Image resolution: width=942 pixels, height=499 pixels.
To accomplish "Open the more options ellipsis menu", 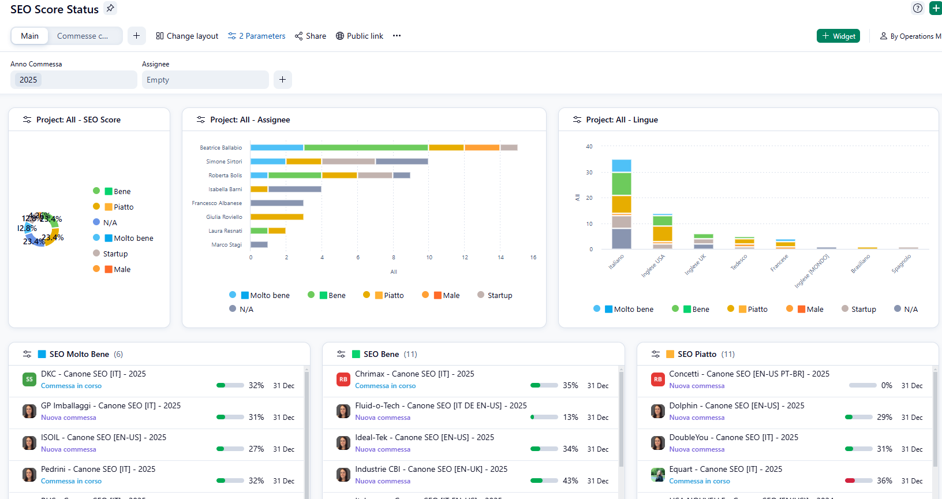I will point(397,36).
